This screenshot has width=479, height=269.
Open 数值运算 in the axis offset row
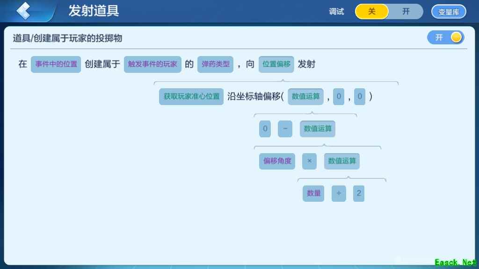click(305, 96)
